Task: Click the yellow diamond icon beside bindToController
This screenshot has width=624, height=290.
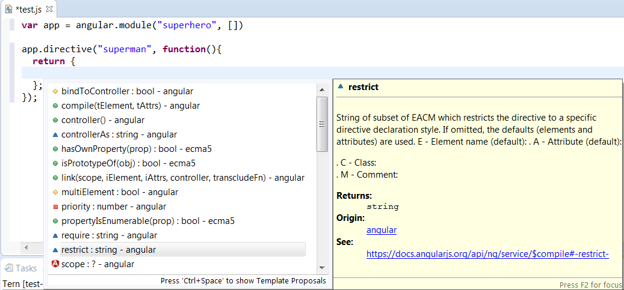Action: 55,91
